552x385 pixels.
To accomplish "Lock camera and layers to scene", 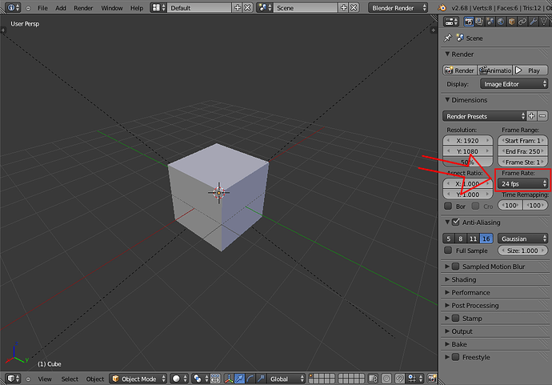I will 373,379.
